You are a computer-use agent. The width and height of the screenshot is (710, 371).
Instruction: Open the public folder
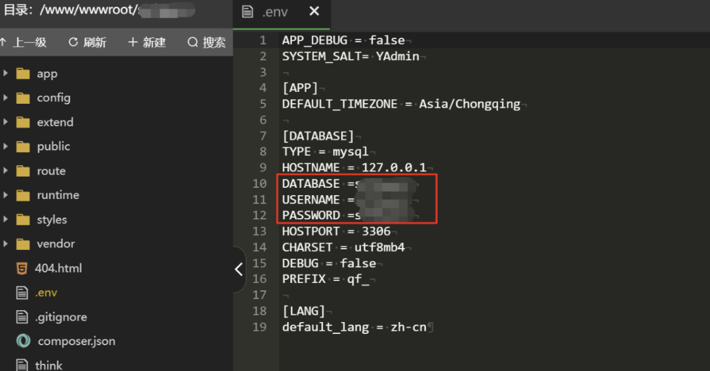53,146
